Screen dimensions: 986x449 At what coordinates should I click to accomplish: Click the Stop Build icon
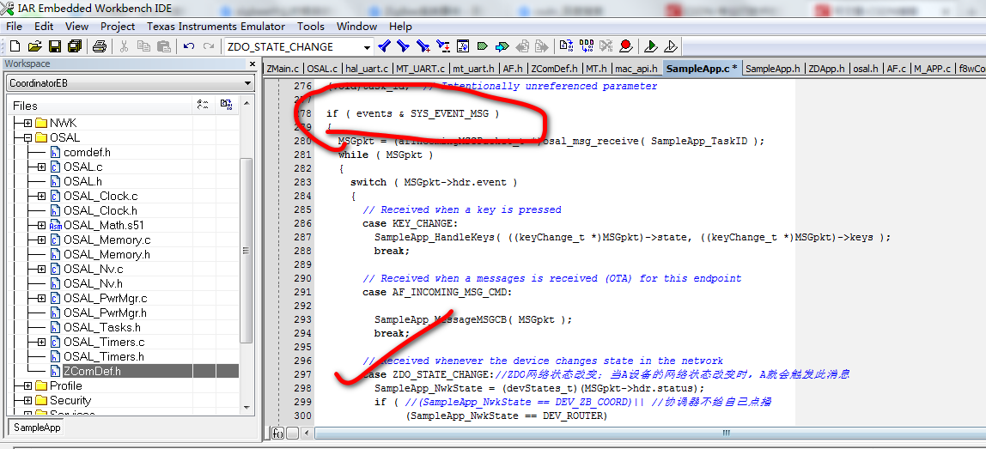606,46
